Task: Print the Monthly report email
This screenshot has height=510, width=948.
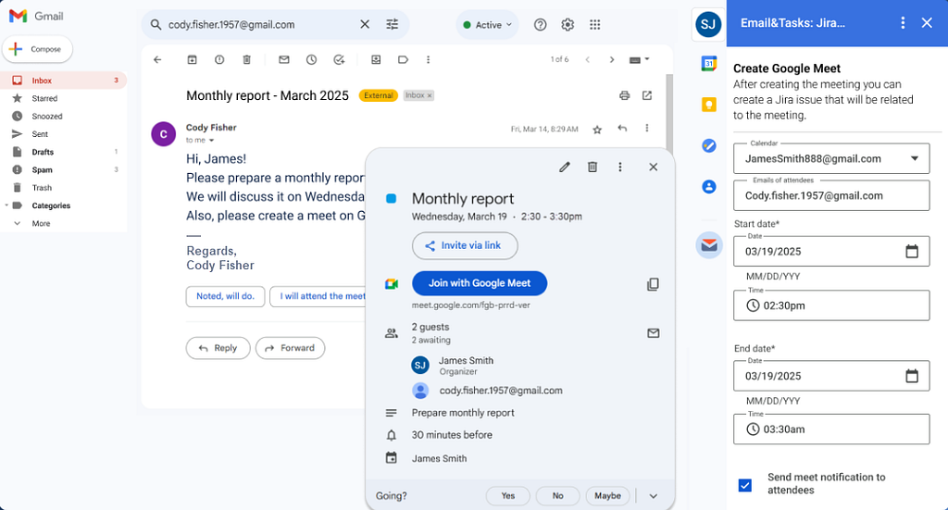Action: pyautogui.click(x=625, y=95)
